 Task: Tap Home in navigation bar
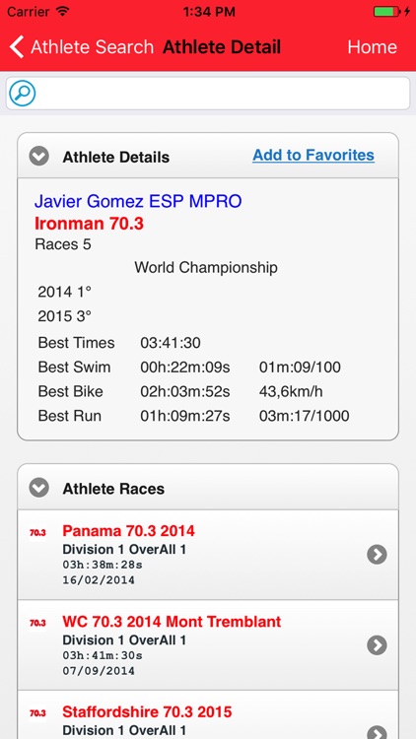(x=373, y=47)
